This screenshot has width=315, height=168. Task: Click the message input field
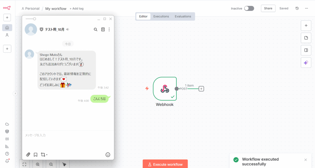68,135
